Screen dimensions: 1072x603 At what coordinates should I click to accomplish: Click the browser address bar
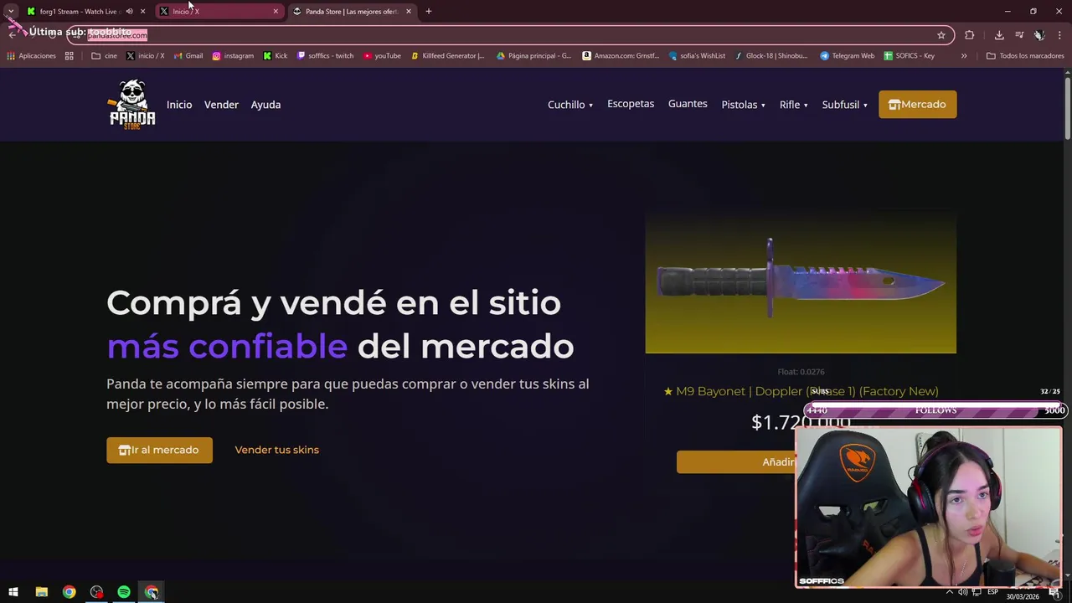tap(511, 35)
